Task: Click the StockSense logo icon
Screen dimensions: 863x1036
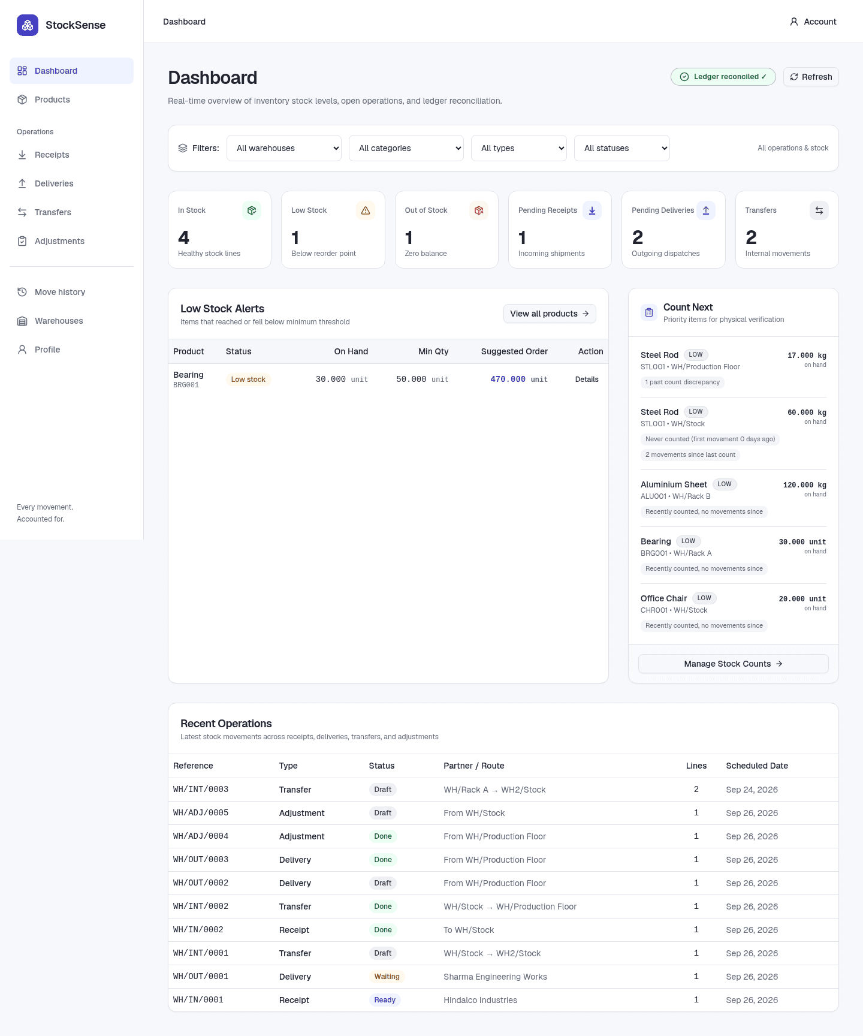Action: pos(28,25)
